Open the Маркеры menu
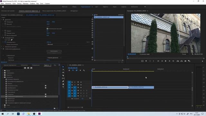The width and height of the screenshot is (206, 116). point(26,4)
